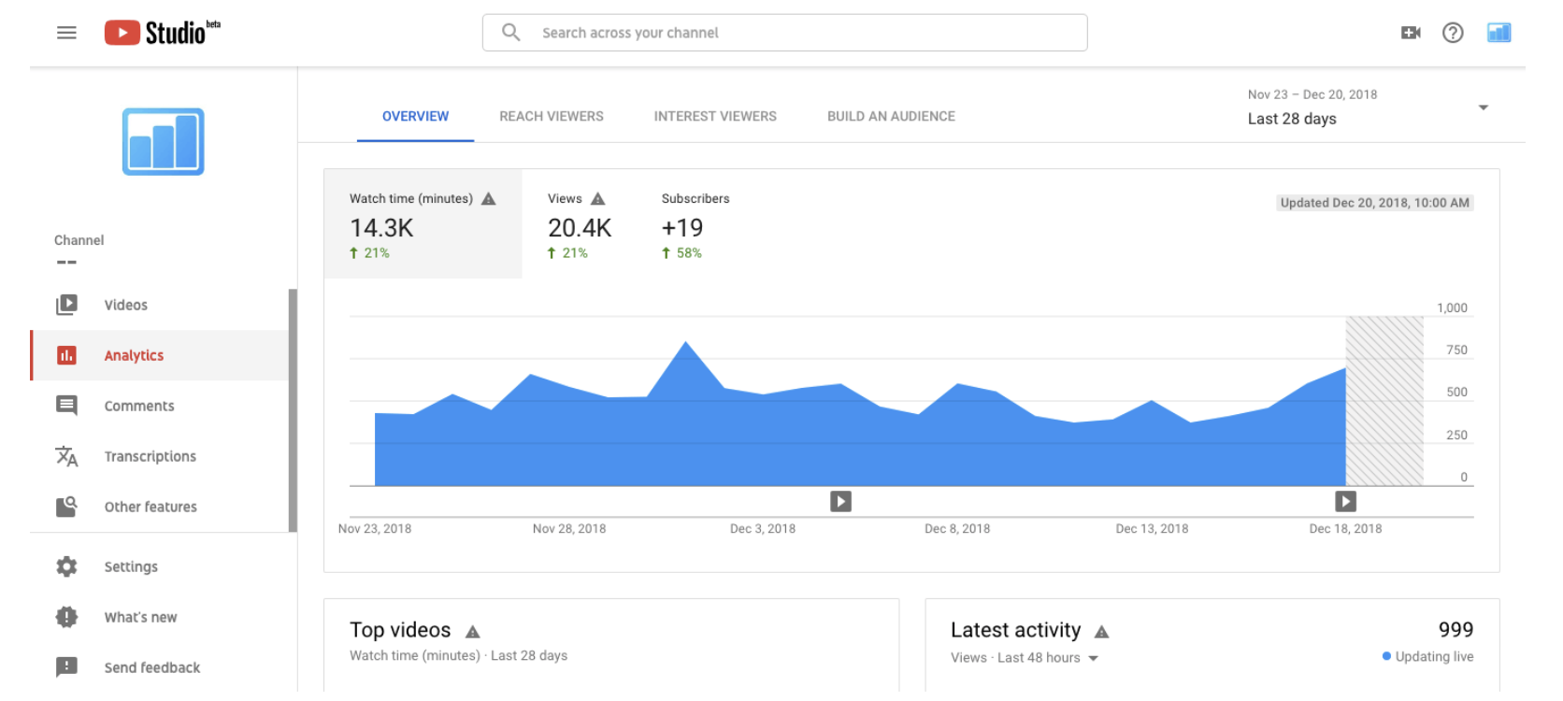
Task: Open the account avatar in top bar
Action: click(1499, 33)
